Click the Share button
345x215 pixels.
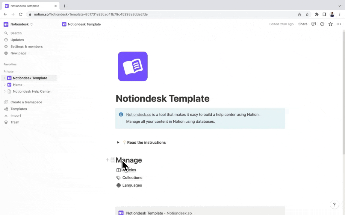(x=303, y=24)
